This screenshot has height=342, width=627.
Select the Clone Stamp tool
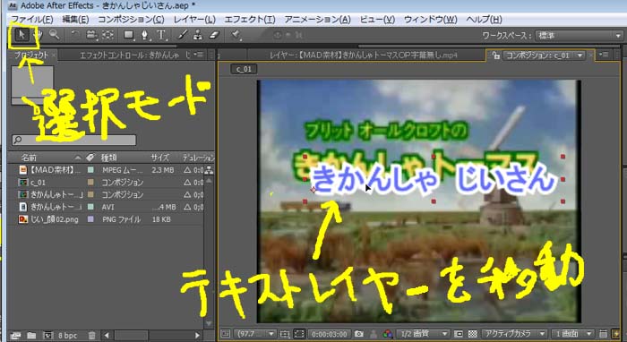tap(198, 35)
